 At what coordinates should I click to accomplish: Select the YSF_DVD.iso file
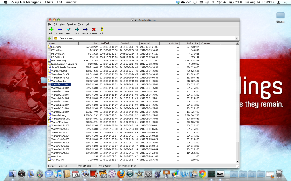[x=57, y=160]
